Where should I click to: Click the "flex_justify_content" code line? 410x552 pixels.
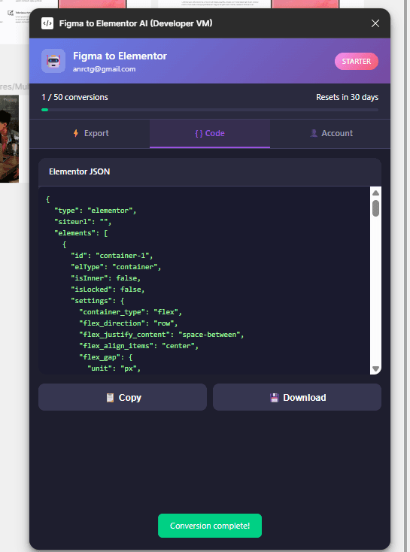(161, 335)
